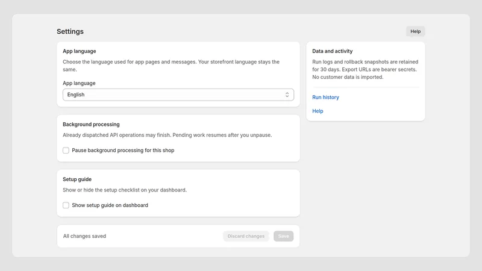The image size is (482, 271).
Task: Open the App language dropdown showing English
Action: [178, 95]
